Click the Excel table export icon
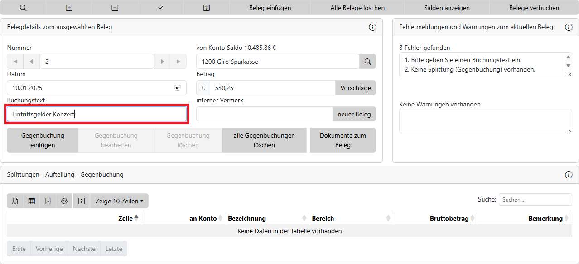Screen dimensions: 579x264 [x=32, y=201]
